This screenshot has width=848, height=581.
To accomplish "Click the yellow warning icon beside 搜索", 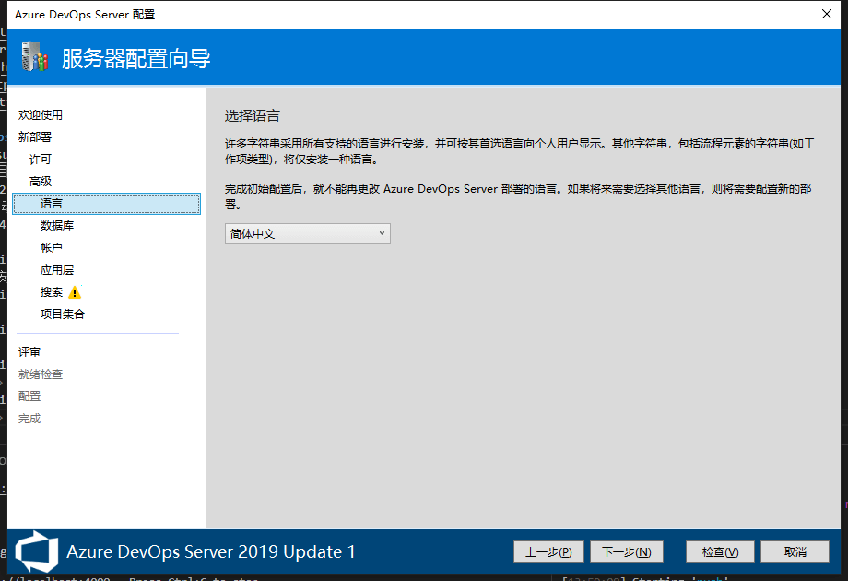I will pos(75,292).
